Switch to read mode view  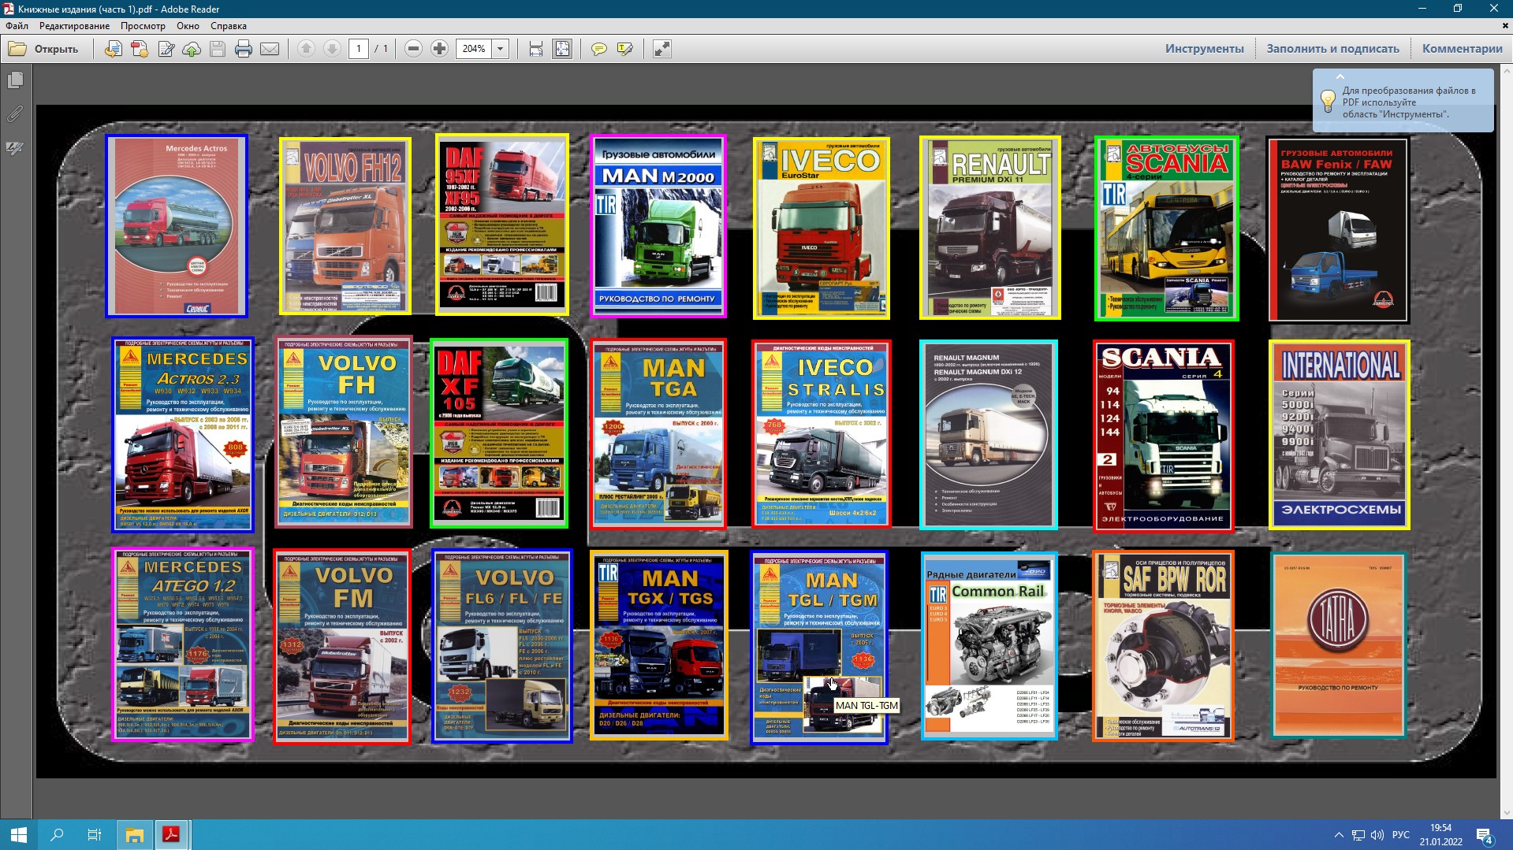pyautogui.click(x=662, y=49)
